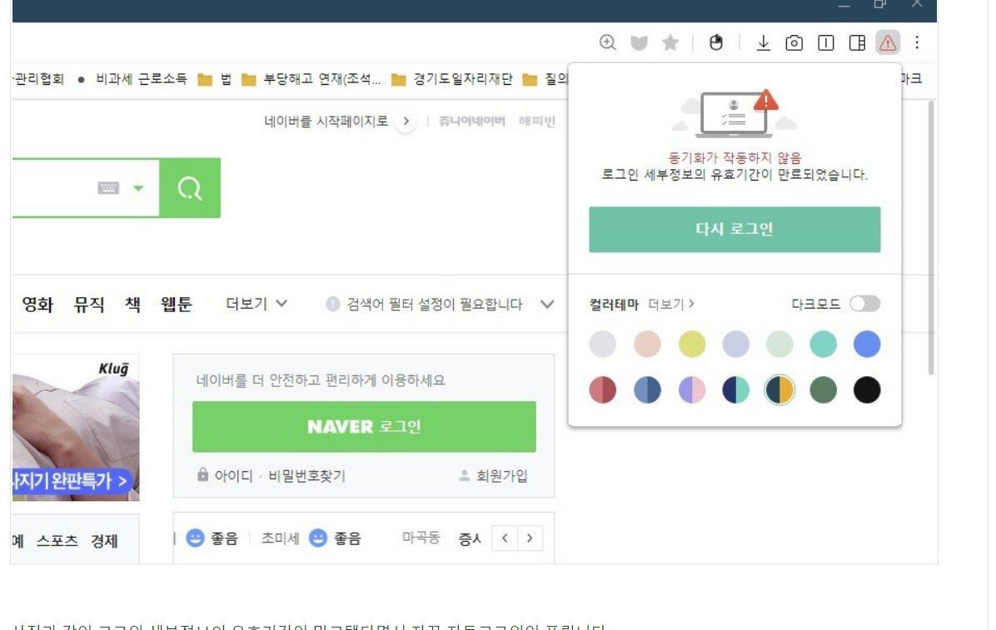Image resolution: width=996 pixels, height=630 pixels.
Task: Select the navy-orange two-tone theme
Action: coord(779,390)
